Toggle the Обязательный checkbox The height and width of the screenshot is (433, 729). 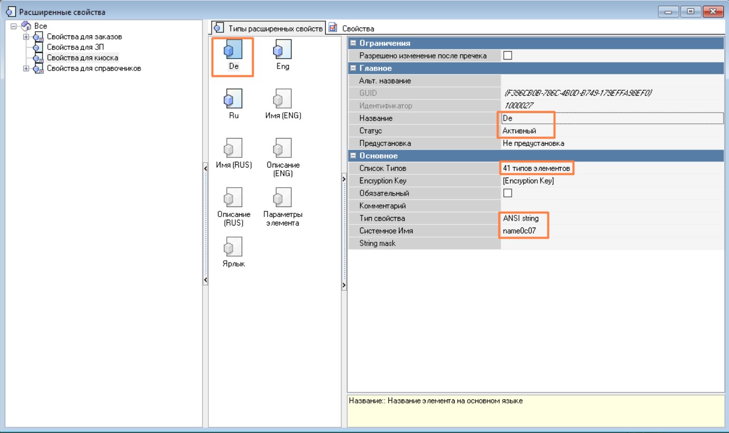tap(507, 193)
